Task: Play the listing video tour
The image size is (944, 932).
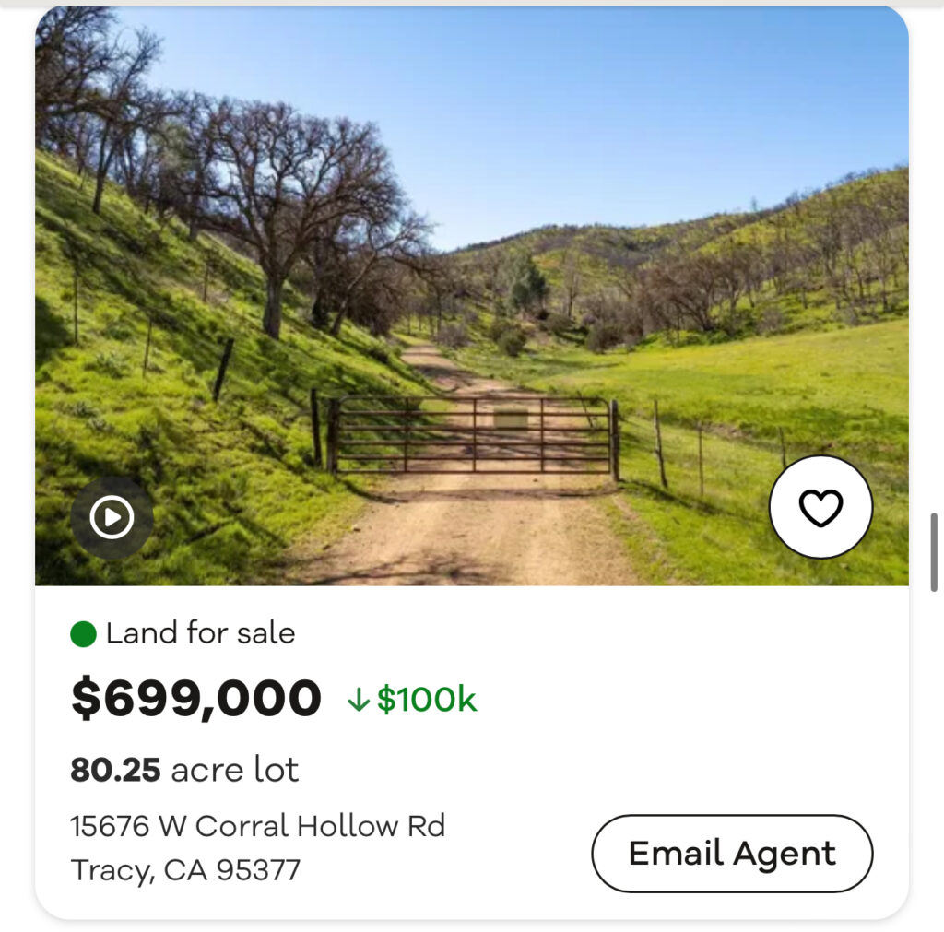Action: coord(112,517)
